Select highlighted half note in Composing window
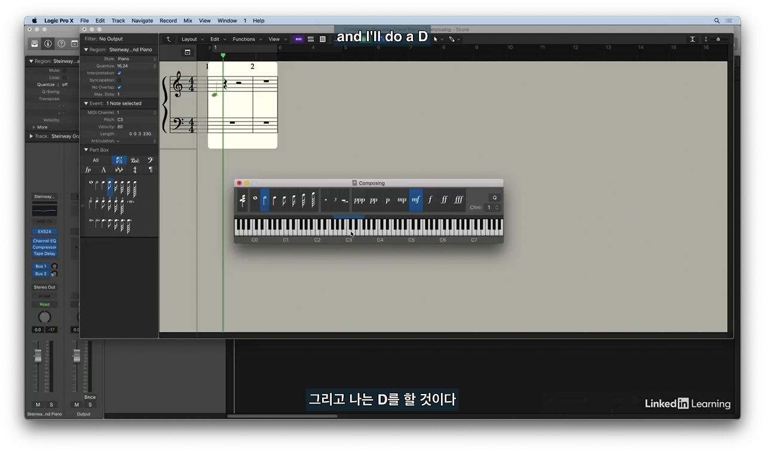This screenshot has width=765, height=452. [265, 200]
